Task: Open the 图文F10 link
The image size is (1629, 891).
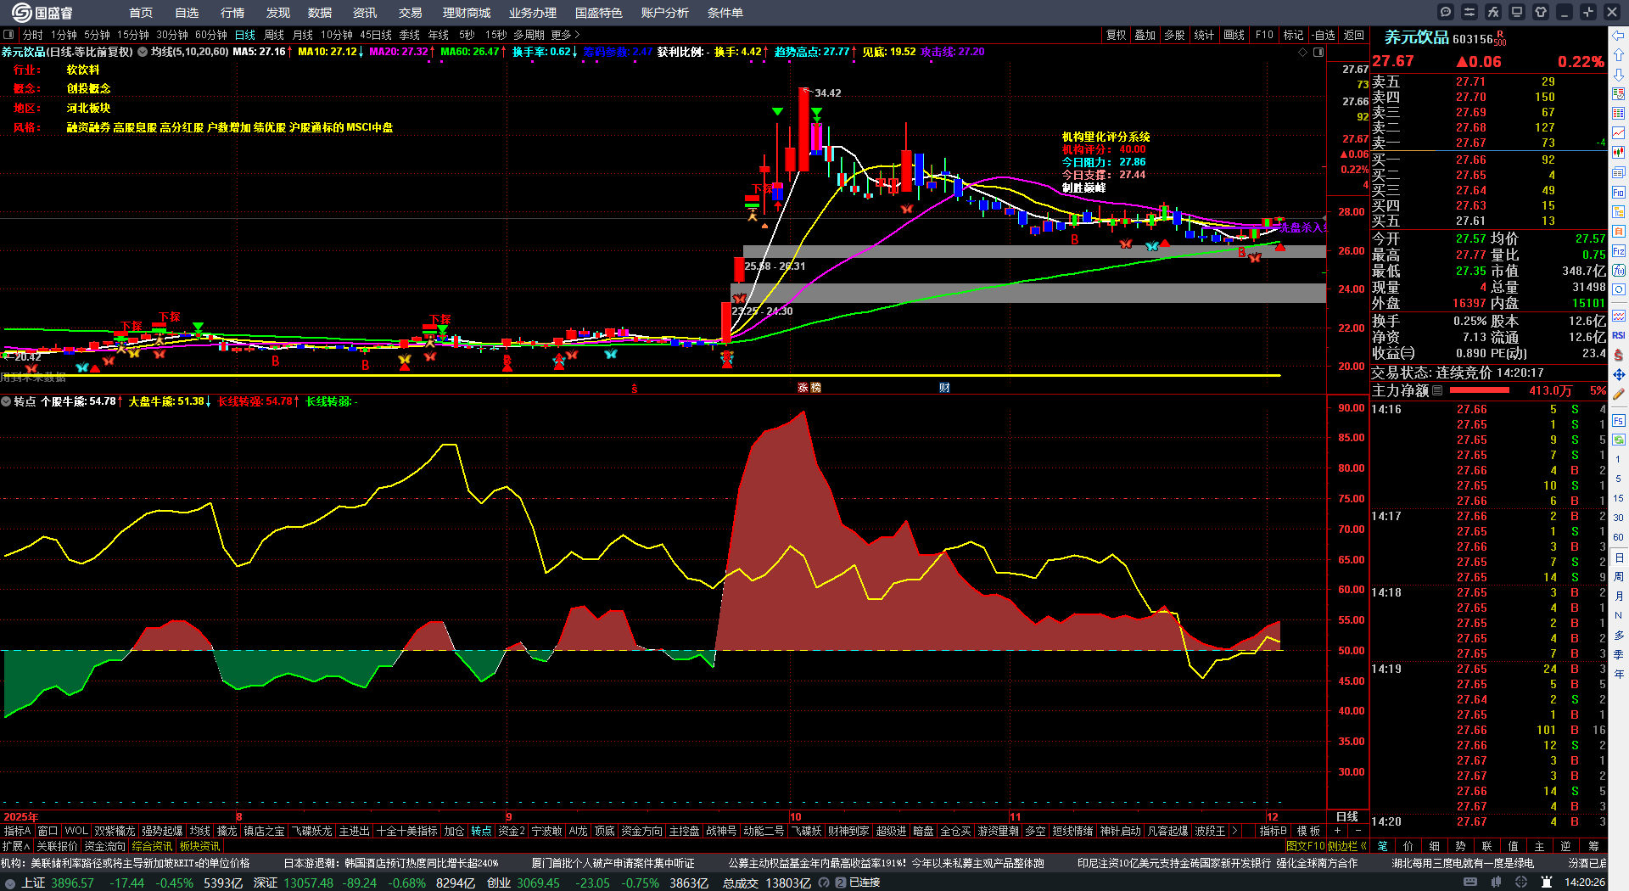Action: tap(1305, 846)
